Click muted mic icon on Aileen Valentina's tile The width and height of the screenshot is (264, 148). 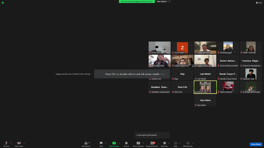(241, 53)
